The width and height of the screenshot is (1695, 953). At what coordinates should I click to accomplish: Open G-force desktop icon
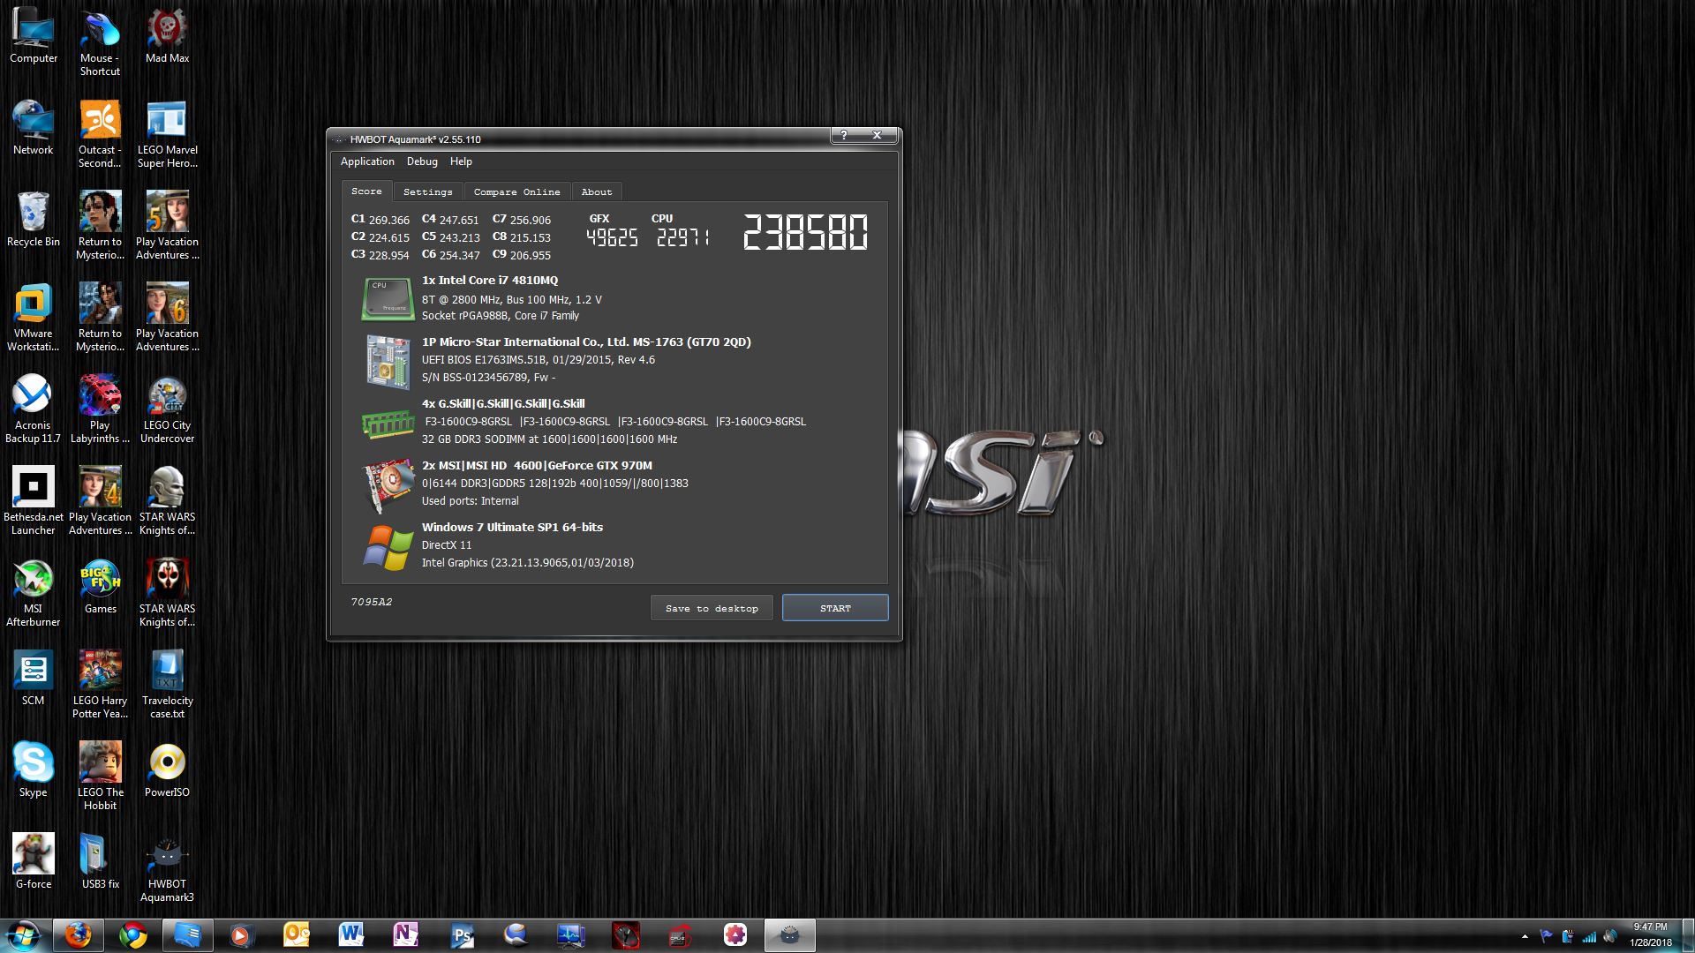click(x=34, y=862)
